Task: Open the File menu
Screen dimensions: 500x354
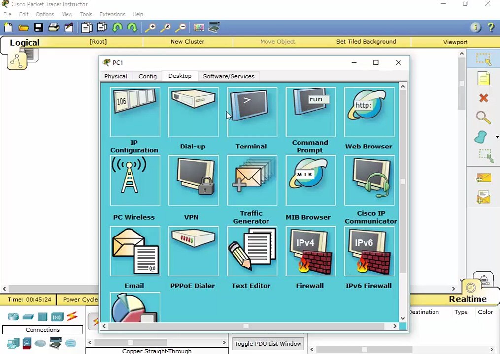Action: (7, 14)
